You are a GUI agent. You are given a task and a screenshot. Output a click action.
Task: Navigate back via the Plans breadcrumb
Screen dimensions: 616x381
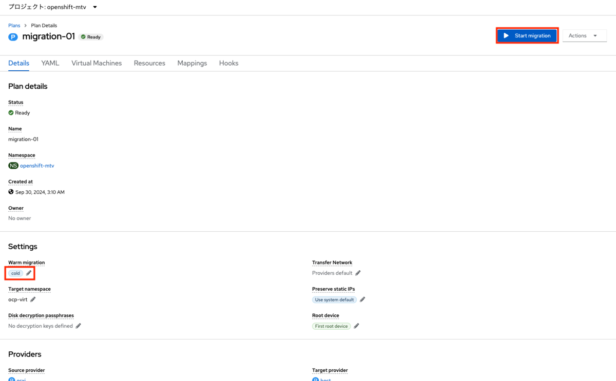tap(13, 25)
